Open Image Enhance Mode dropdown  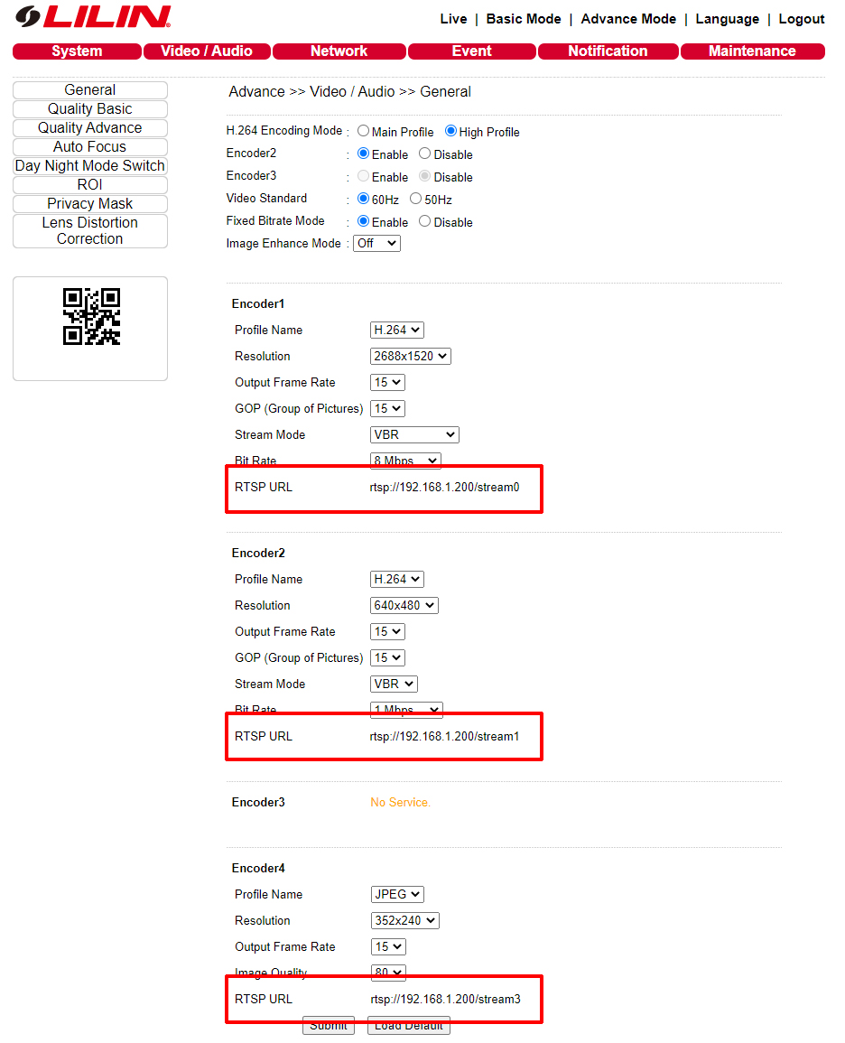(377, 244)
